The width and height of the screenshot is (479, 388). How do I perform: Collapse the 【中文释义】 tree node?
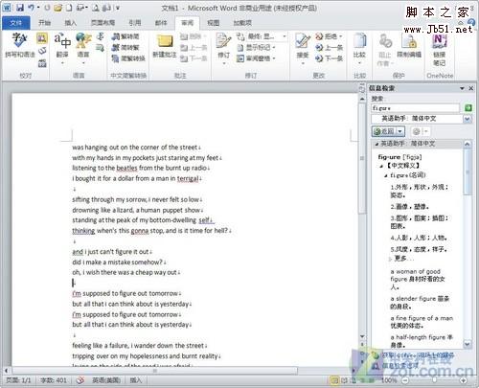381,166
